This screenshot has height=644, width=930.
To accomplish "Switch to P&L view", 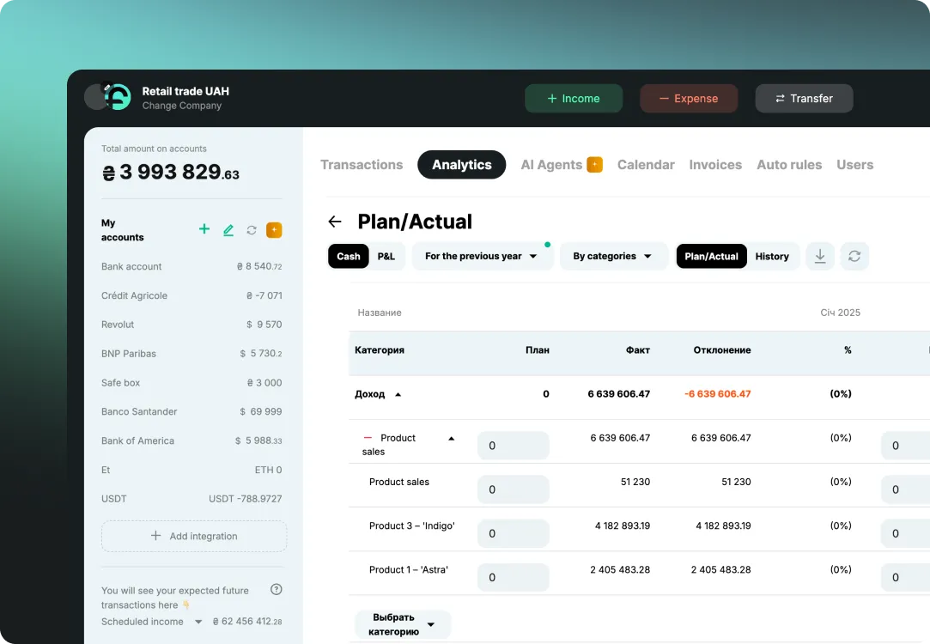I will pos(386,256).
